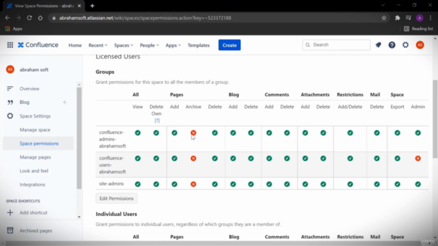438x246 pixels.
Task: Click the Add shortcut plus icon
Action: tap(10, 213)
